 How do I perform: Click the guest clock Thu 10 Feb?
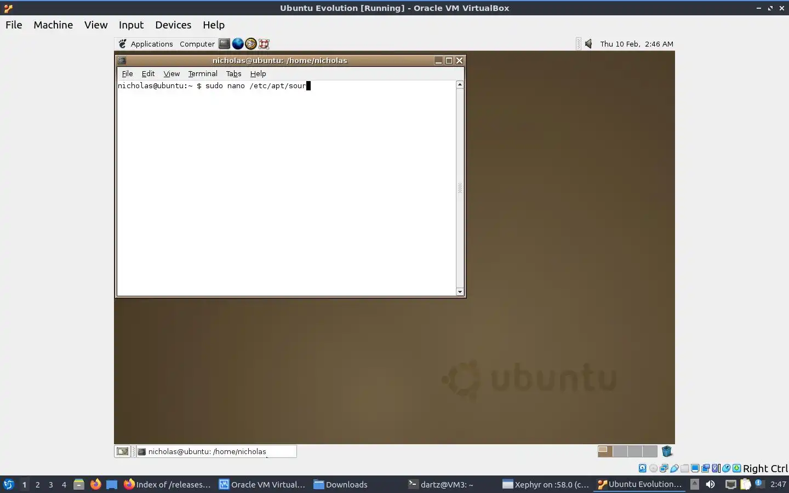point(637,44)
